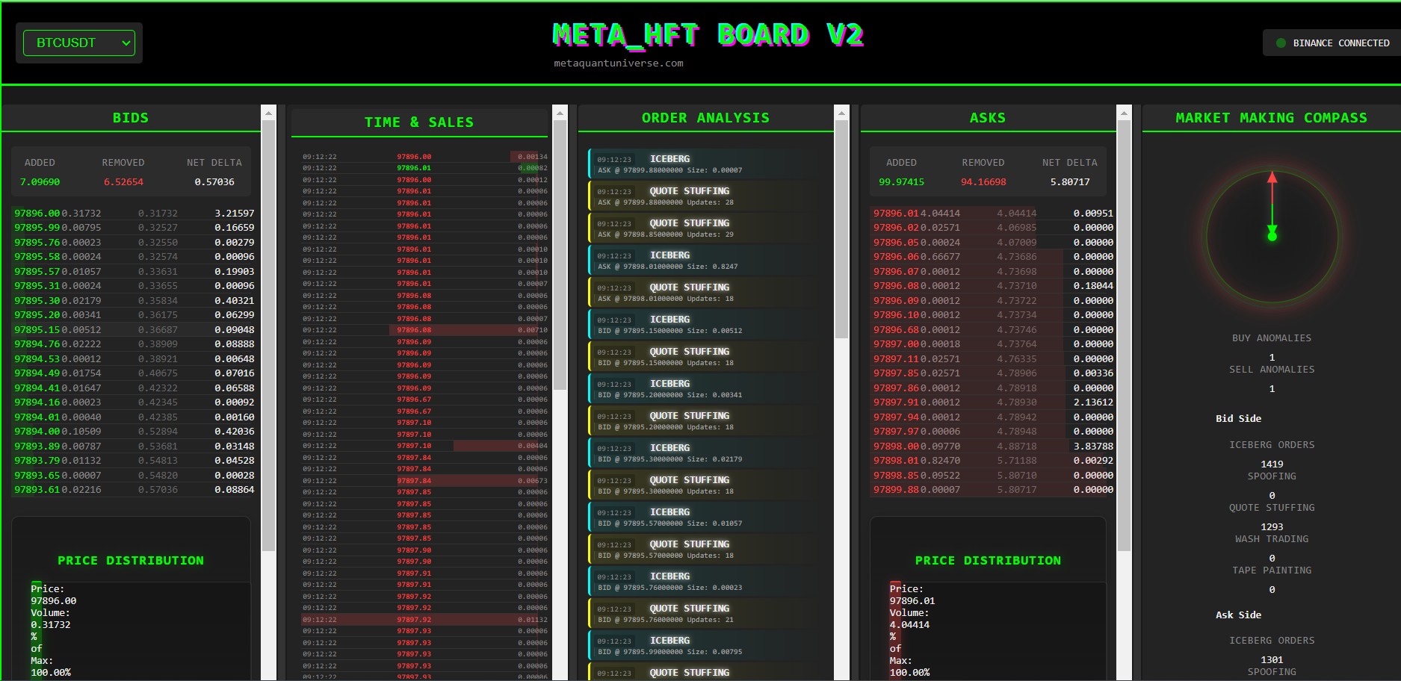Select ask row at price 97897.91
Screen dimensions: 1401x681
pyautogui.click(x=993, y=402)
